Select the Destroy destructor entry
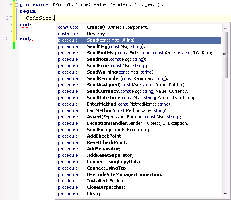 [x=139, y=34]
